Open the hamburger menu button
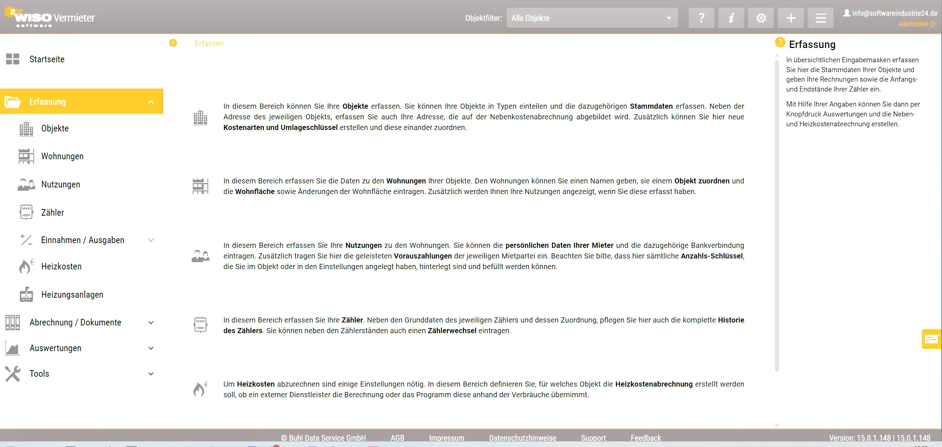The height and width of the screenshot is (447, 942). pyautogui.click(x=820, y=18)
